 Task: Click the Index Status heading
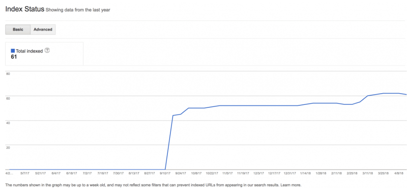click(24, 9)
